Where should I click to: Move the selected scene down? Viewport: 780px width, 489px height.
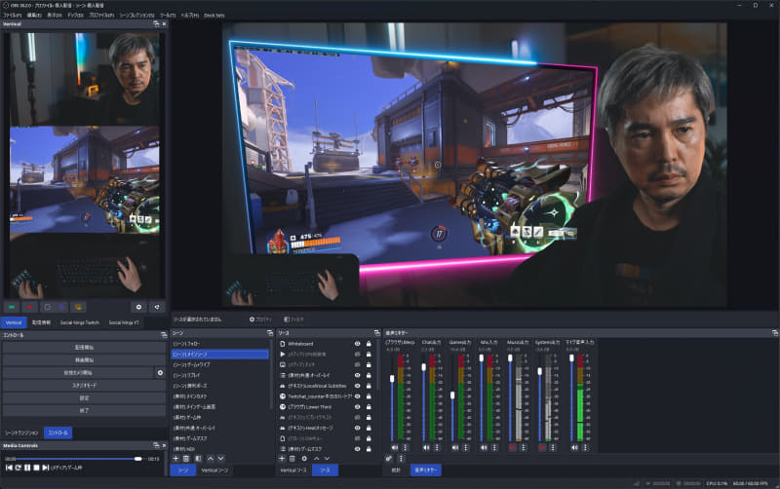[221, 458]
